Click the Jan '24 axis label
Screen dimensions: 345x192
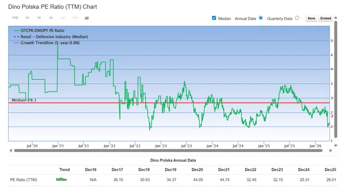(212, 146)
